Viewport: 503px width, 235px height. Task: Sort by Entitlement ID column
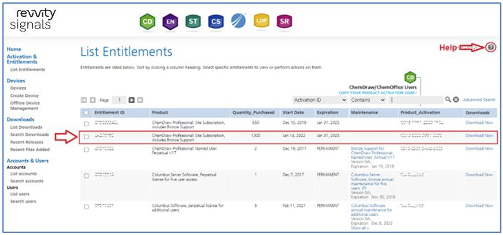tap(110, 113)
